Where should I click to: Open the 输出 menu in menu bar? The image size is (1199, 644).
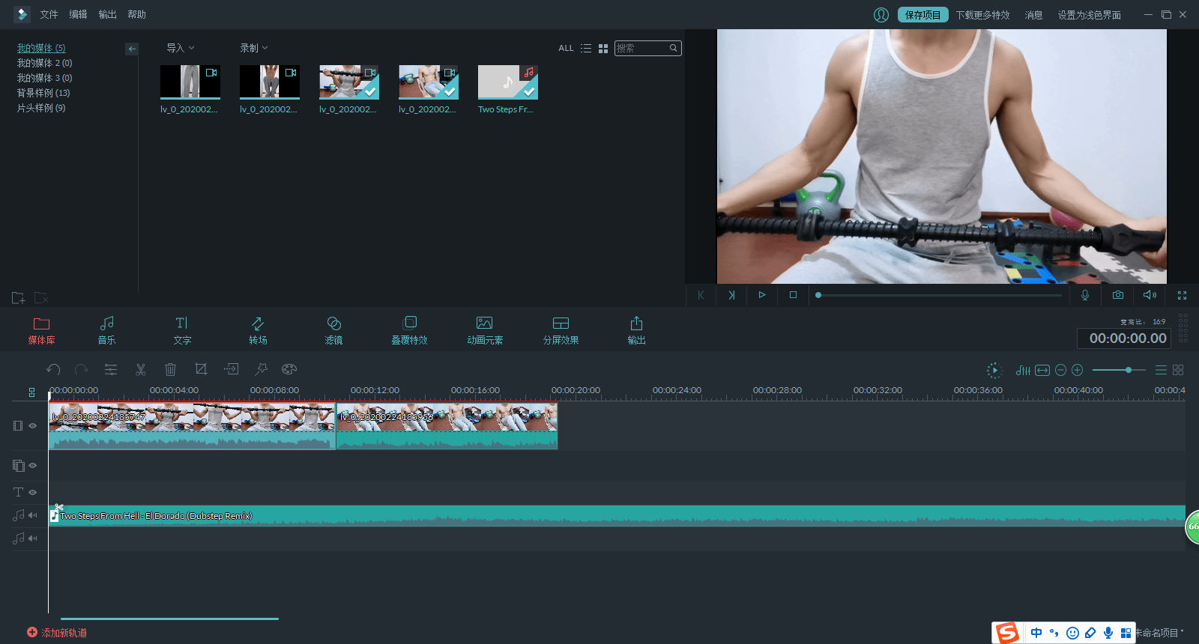coord(107,14)
